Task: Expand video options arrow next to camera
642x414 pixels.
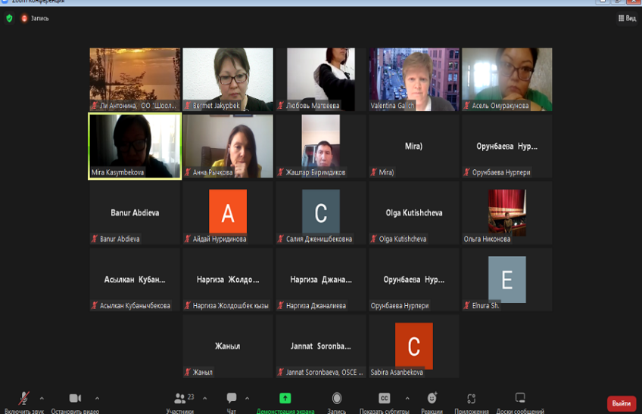Action: (x=97, y=397)
